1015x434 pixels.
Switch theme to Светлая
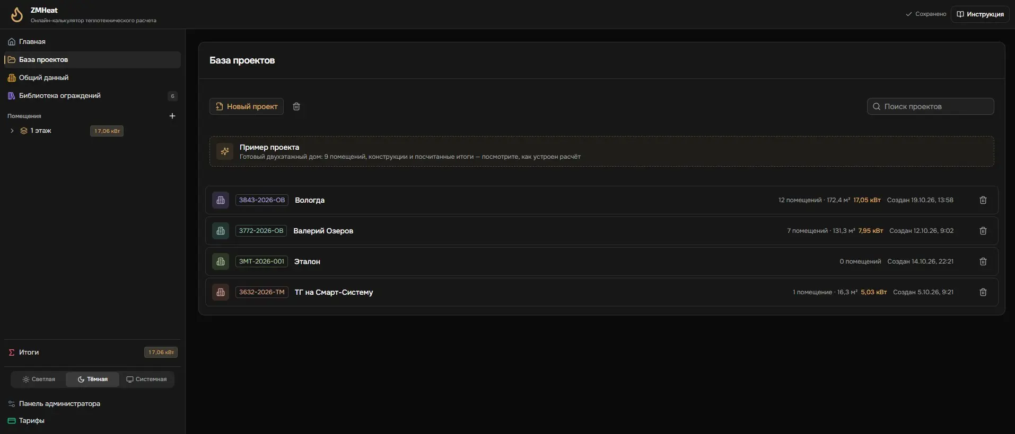39,379
